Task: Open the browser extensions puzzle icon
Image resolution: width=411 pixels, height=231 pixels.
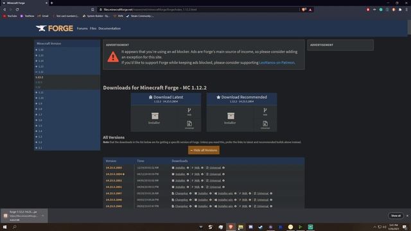Action: pyautogui.click(x=400, y=10)
